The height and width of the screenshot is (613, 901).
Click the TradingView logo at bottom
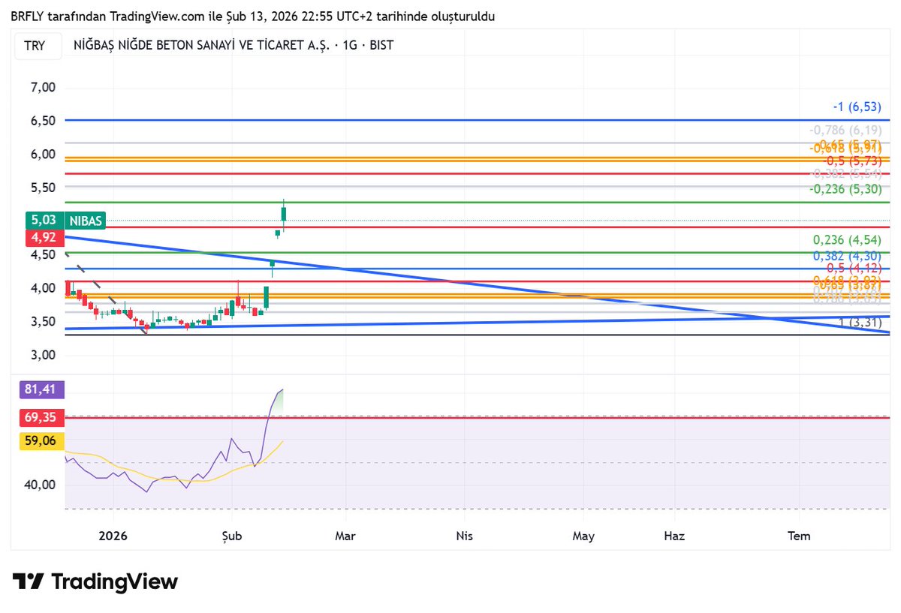coord(95,581)
